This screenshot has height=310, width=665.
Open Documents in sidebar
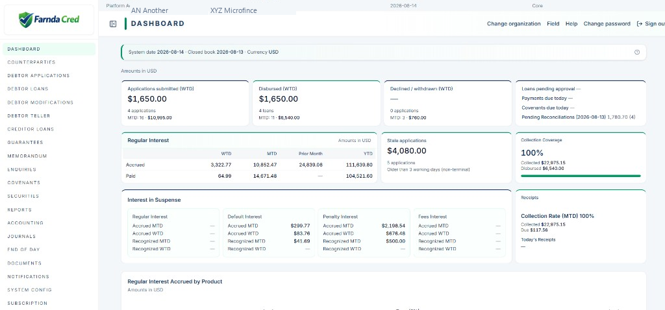[x=49, y=263]
